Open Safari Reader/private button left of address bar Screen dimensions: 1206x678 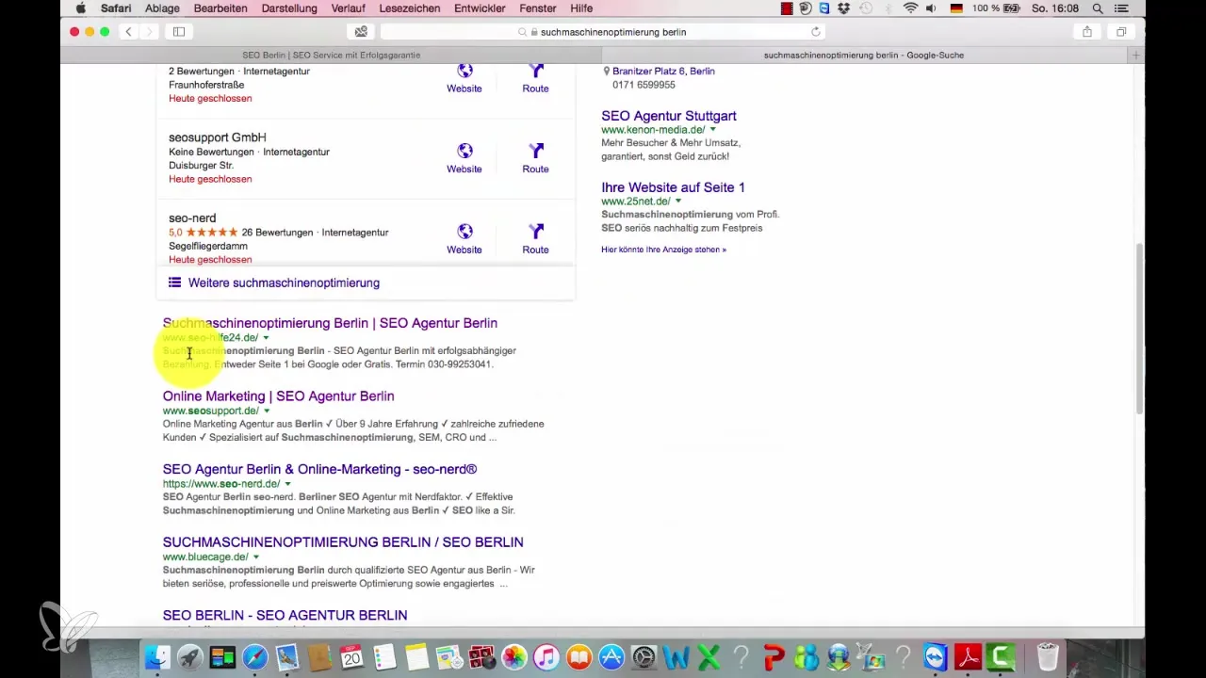tap(361, 31)
